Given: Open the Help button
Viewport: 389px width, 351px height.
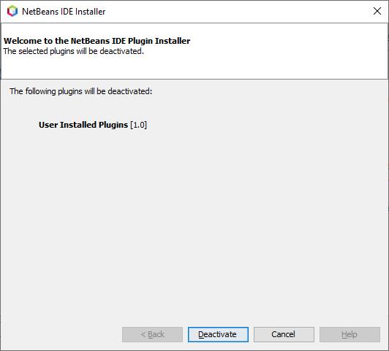Looking at the screenshot, I should (x=350, y=334).
